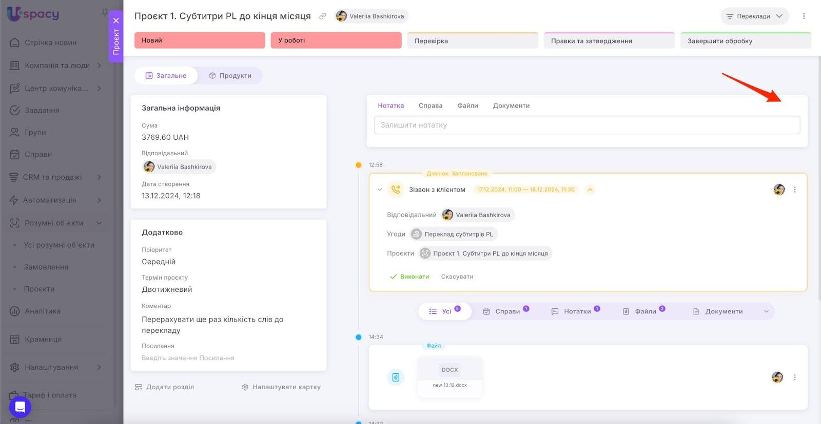Open Замовлення in sidebar
821x424 pixels.
point(46,267)
